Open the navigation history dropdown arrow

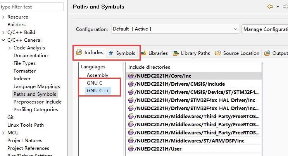click(x=278, y=7)
